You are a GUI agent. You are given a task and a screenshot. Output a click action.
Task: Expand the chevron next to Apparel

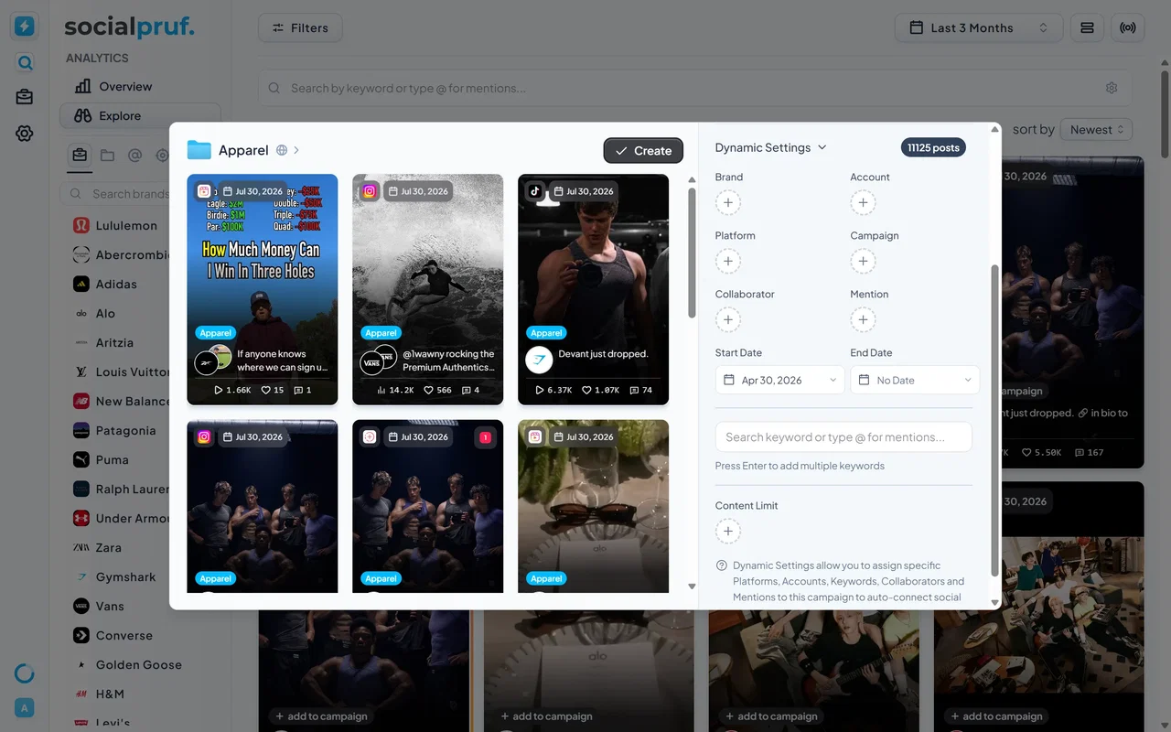[x=296, y=150]
